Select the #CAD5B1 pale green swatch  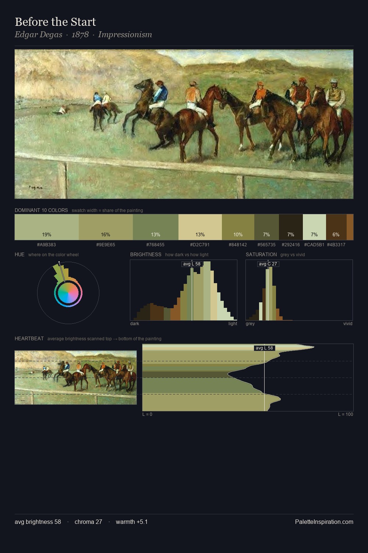point(314,227)
